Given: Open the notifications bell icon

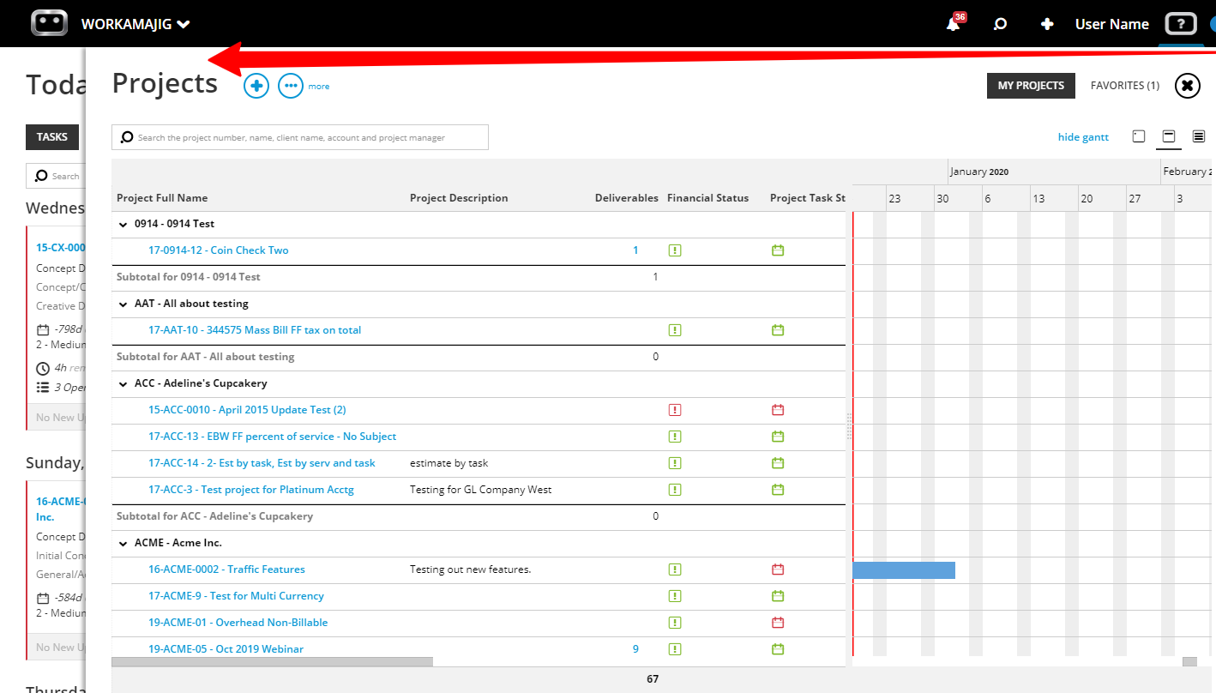Looking at the screenshot, I should tap(953, 24).
